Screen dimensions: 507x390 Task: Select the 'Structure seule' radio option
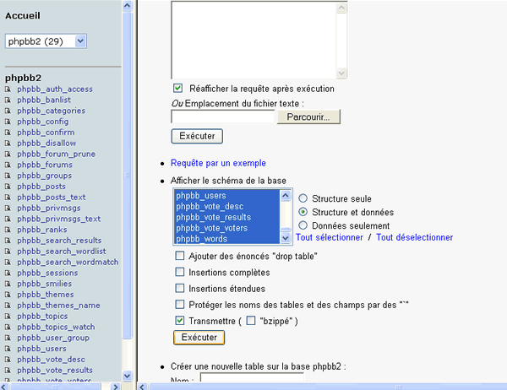(x=303, y=198)
